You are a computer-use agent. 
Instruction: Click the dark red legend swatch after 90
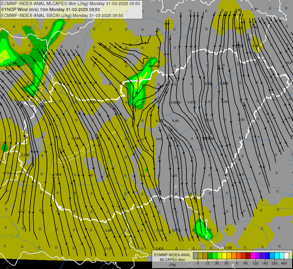tap(248, 256)
